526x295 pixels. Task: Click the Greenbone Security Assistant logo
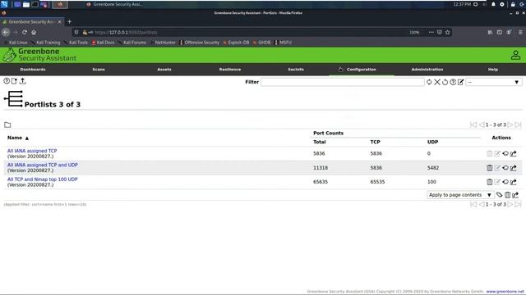pyautogui.click(x=39, y=55)
